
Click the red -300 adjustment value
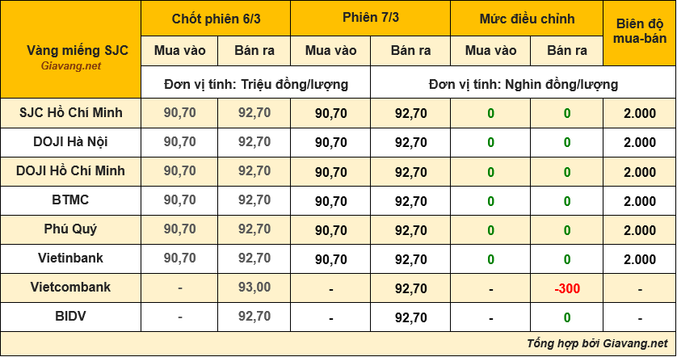pos(567,288)
